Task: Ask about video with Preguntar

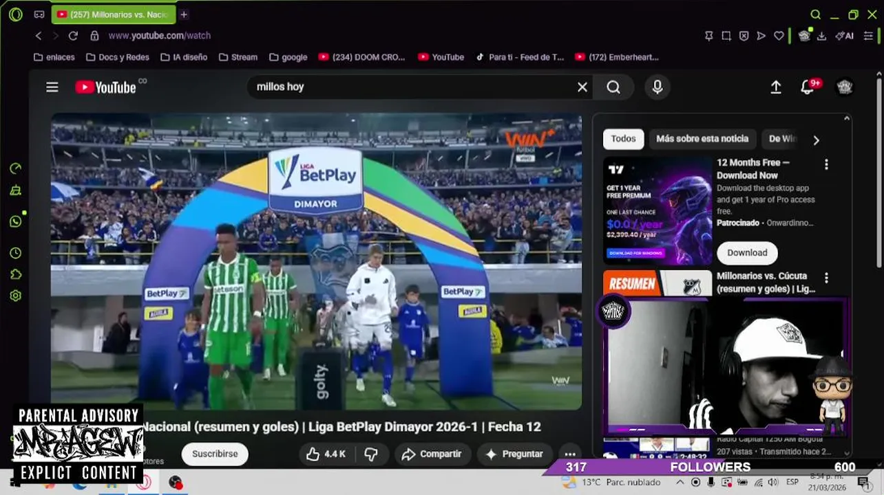Action: 514,454
